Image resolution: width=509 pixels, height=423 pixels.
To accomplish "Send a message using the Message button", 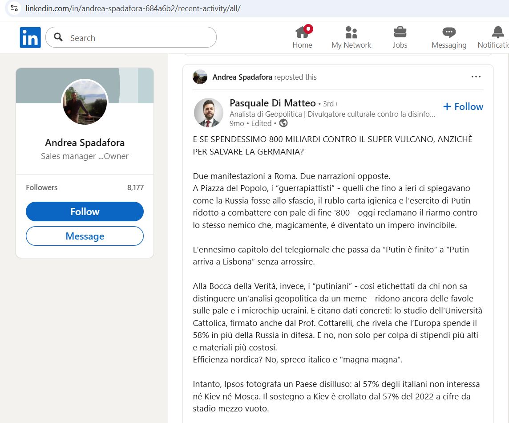I will pos(85,236).
